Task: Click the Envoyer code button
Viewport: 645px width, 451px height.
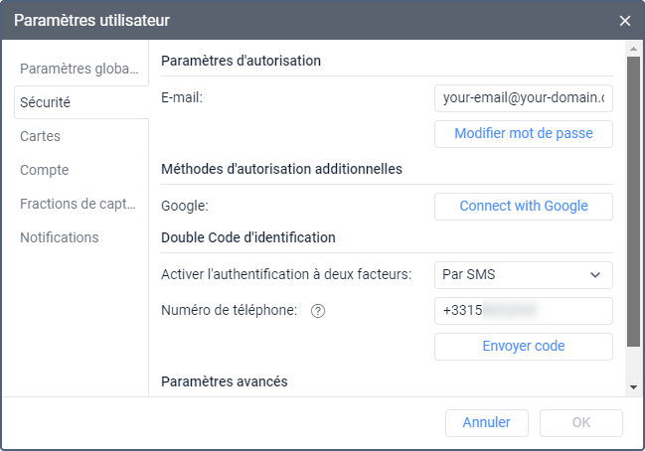Action: 523,346
